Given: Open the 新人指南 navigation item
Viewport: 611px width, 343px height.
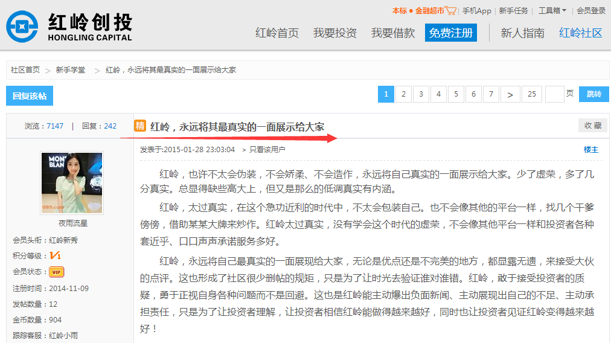Looking at the screenshot, I should point(522,33).
